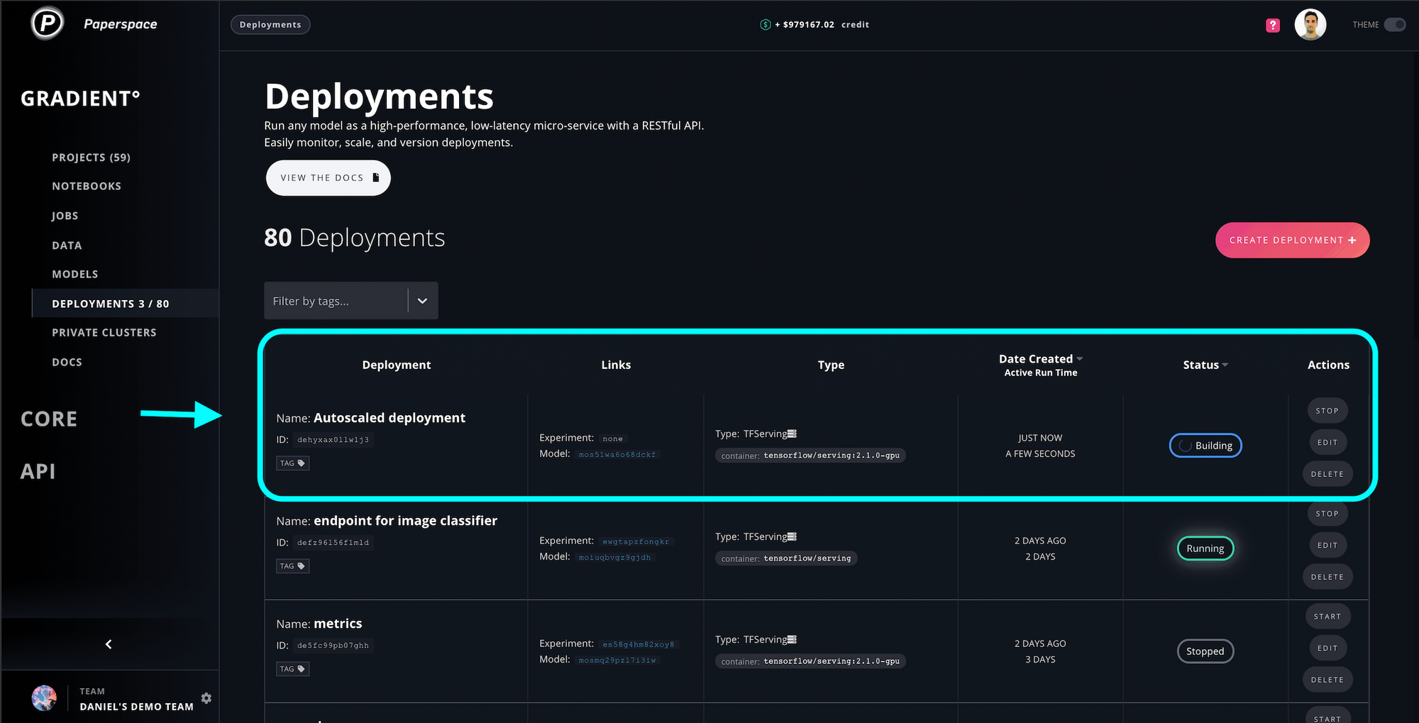Open model link mosmq29pz17i3iw
This screenshot has height=723, width=1419.
coord(617,661)
